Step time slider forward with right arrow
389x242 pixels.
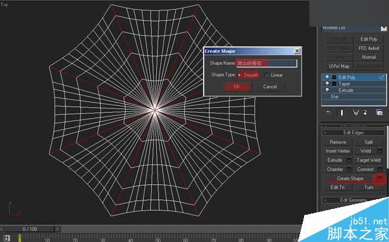point(57,229)
